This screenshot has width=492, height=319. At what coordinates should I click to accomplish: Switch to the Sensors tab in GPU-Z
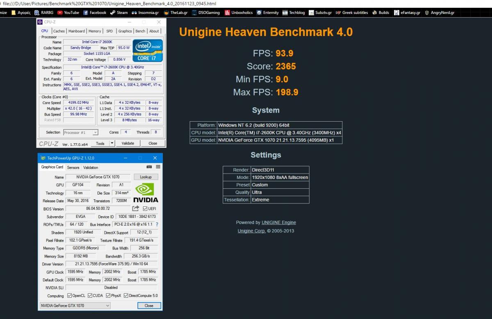pyautogui.click(x=73, y=167)
